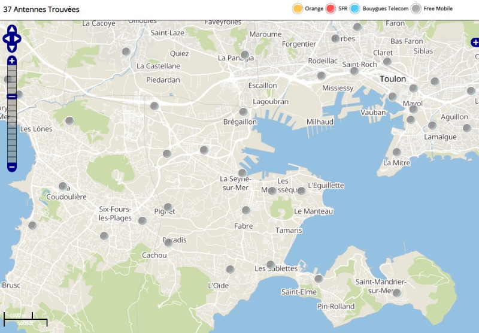
Task: Expand the layer switcher plus button
Action: coord(475,43)
